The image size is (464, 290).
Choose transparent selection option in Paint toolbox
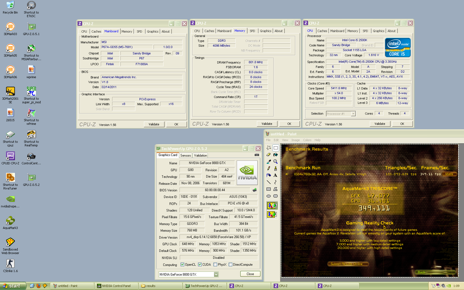point(272,215)
